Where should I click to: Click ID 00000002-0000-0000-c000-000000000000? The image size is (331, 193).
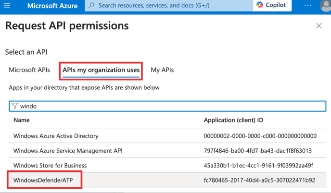pyautogui.click(x=260, y=136)
